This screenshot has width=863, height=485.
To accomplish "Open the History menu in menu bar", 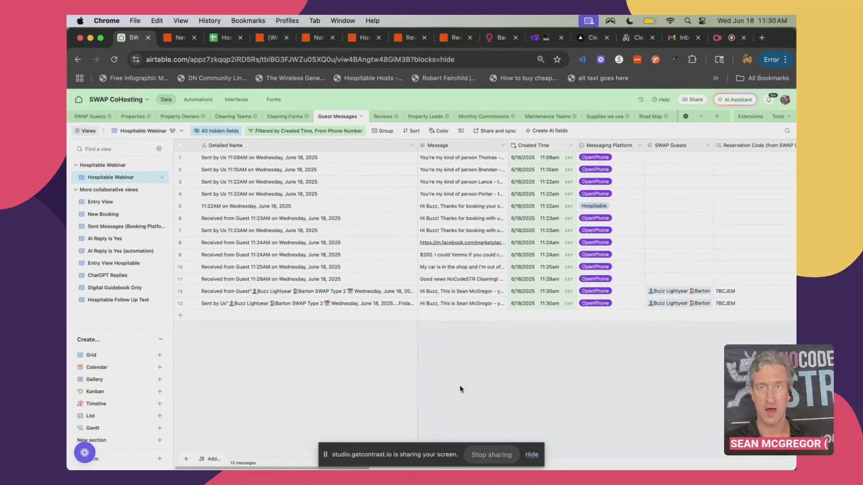I will pos(209,21).
